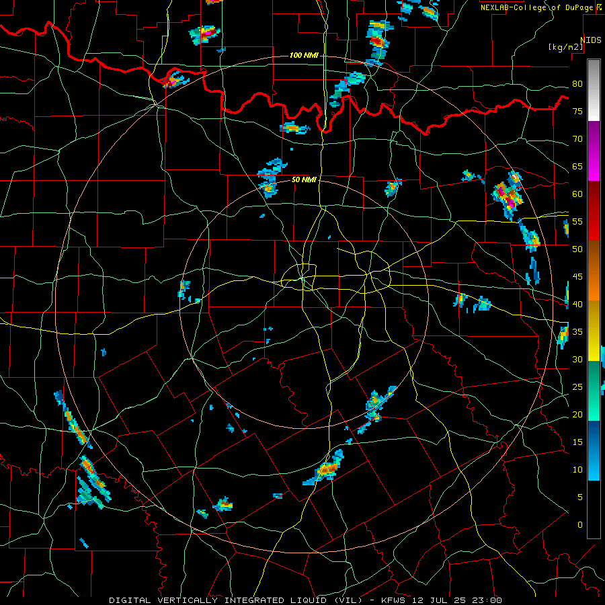The width and height of the screenshot is (605, 605).
Task: Pick the blue color bar segment
Action: (594, 450)
